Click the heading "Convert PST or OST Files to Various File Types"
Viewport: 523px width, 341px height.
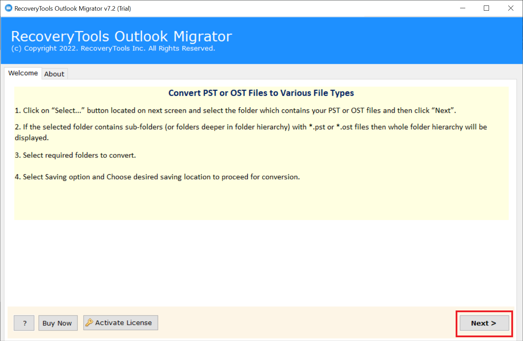coord(261,93)
